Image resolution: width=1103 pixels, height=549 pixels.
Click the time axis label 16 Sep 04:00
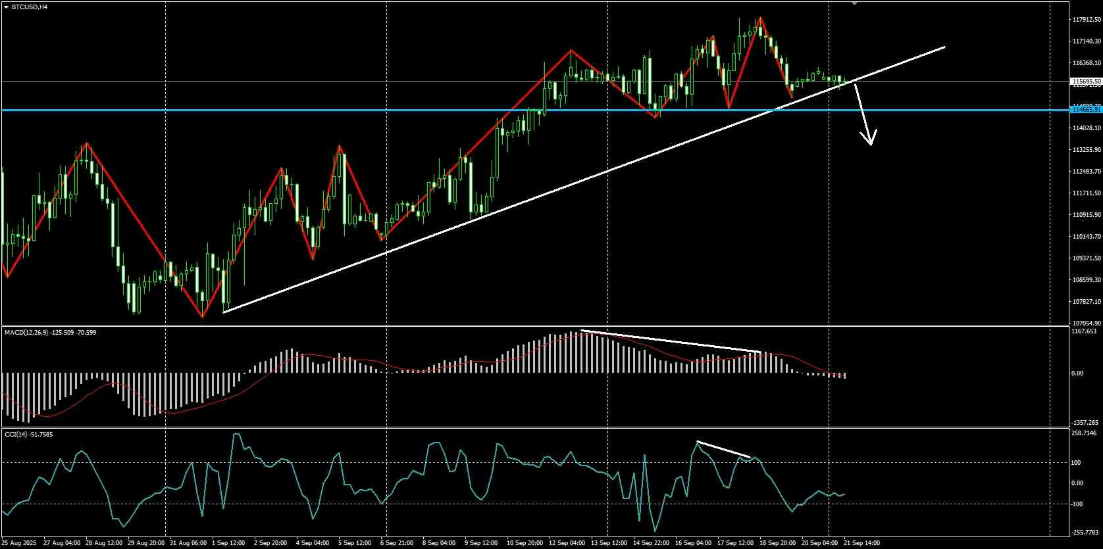[x=692, y=543]
